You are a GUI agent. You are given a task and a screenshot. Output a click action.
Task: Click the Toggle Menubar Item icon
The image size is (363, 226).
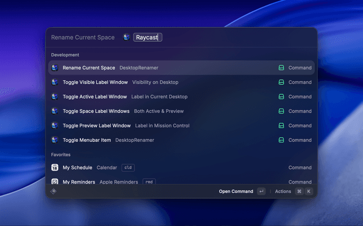pyautogui.click(x=55, y=140)
